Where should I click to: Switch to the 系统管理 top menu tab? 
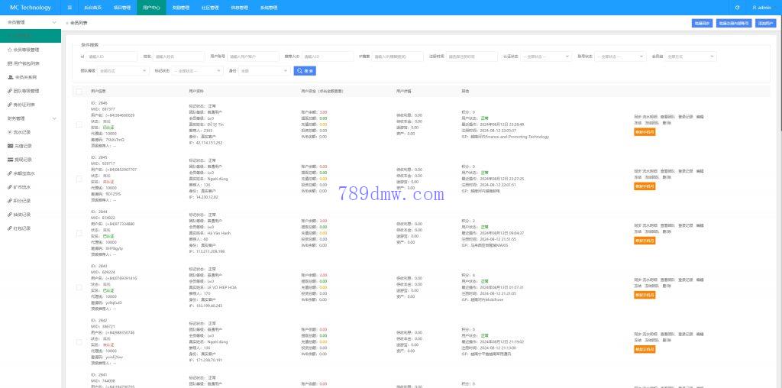point(269,8)
